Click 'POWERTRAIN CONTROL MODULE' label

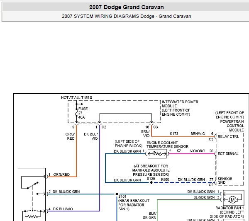(232, 126)
